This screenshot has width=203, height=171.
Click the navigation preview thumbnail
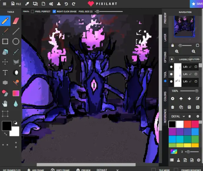coord(185,27)
